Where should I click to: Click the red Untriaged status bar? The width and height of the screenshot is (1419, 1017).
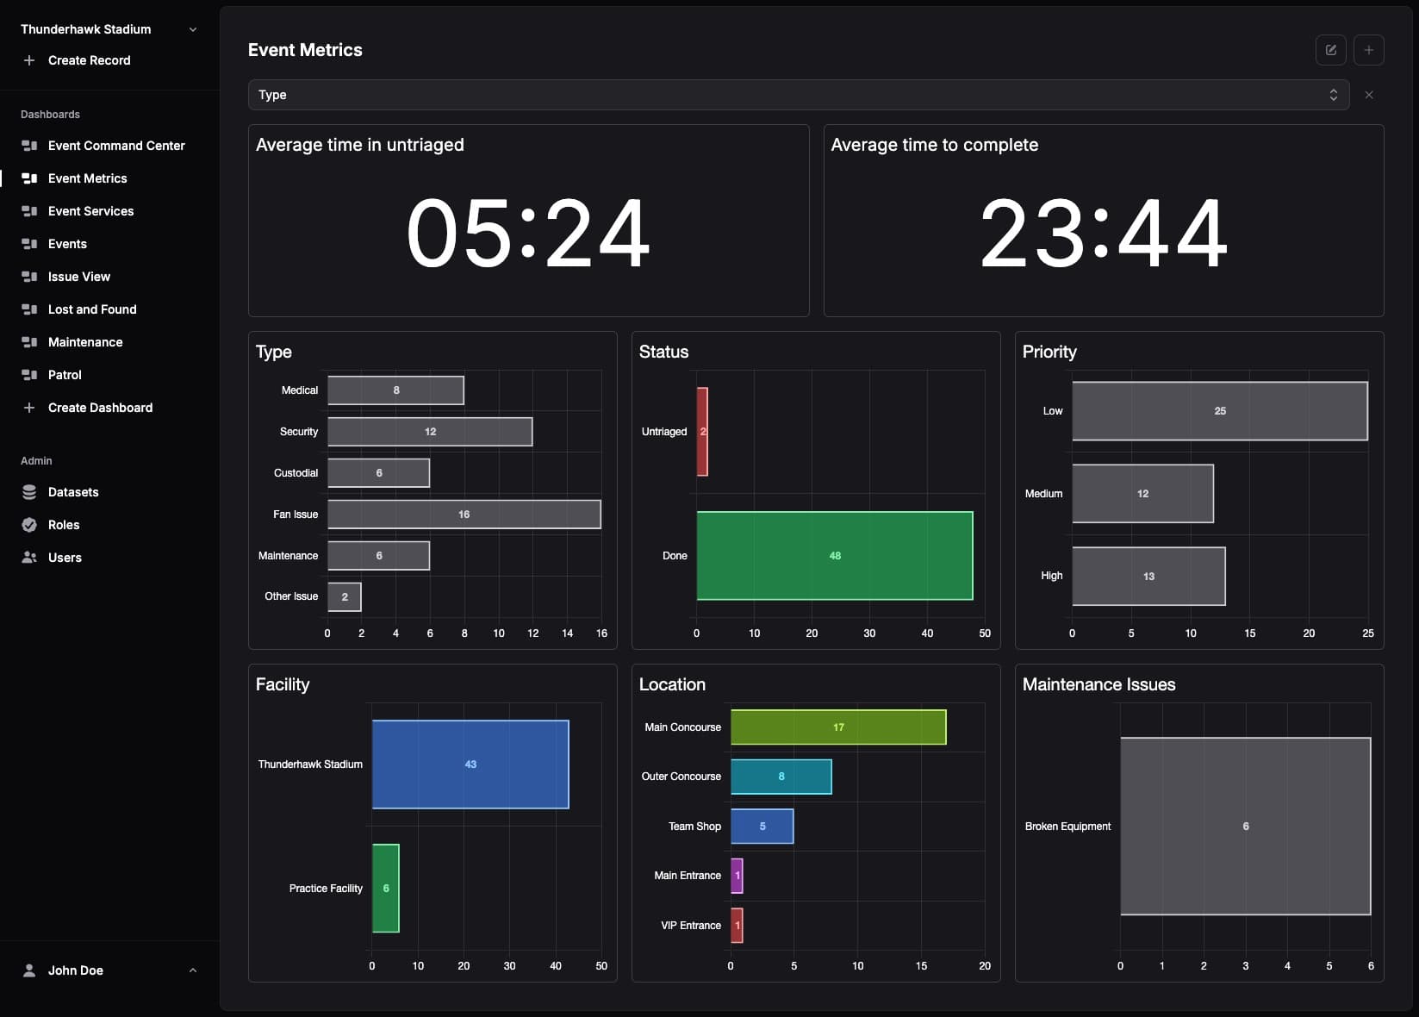click(x=702, y=432)
